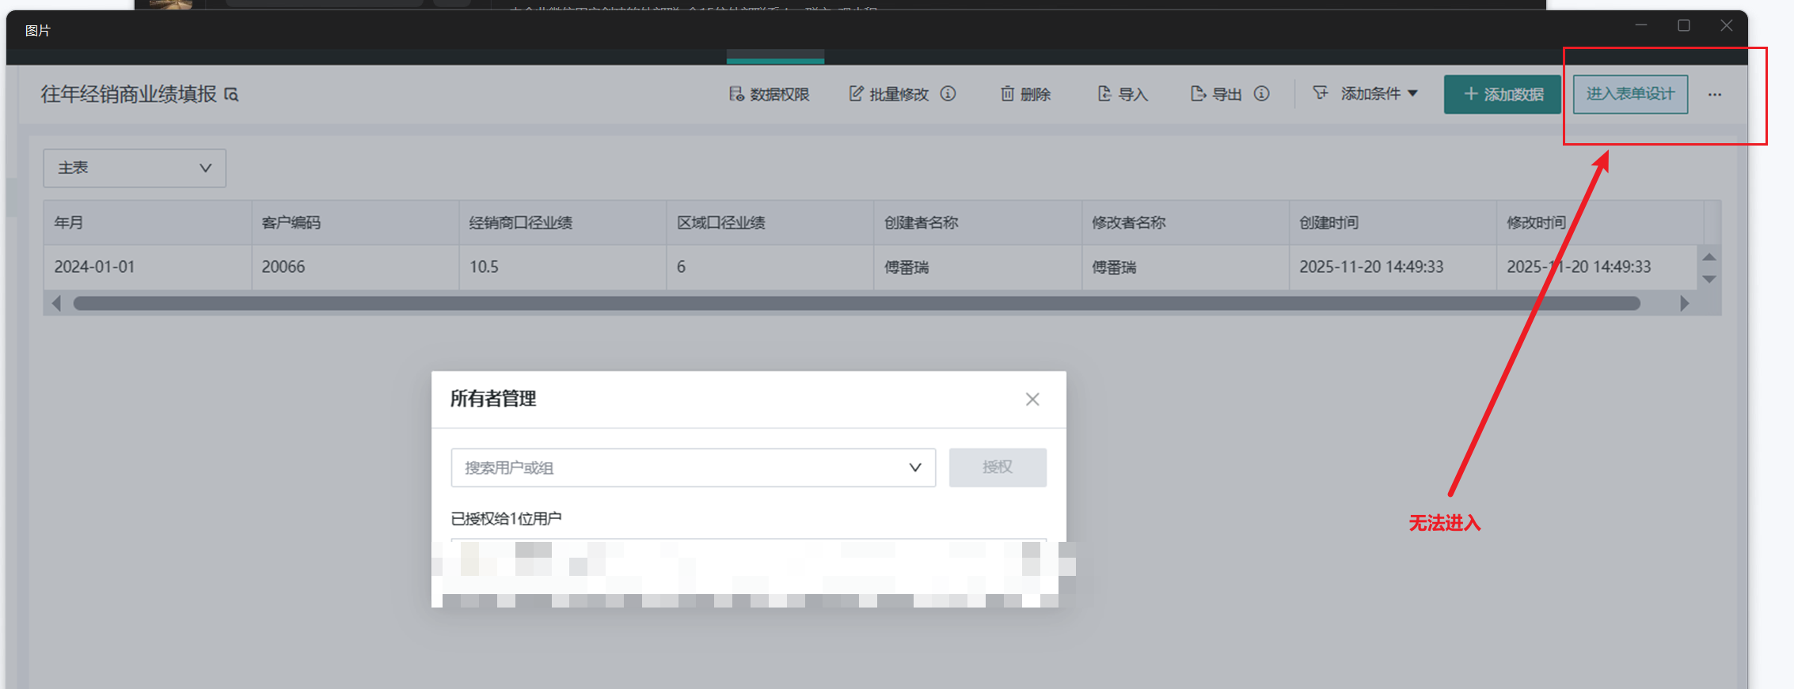Click the 进入表单设计 button
The image size is (1794, 689).
pos(1630,94)
